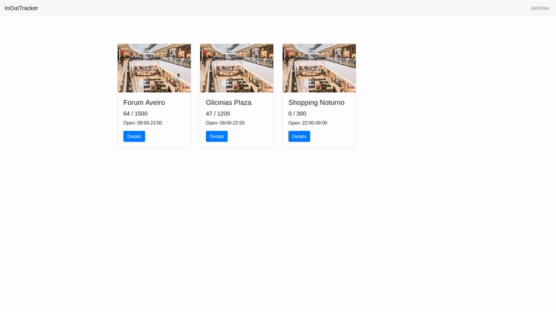Select the Shopping Noturno card title
The height and width of the screenshot is (312, 556).
click(x=316, y=103)
